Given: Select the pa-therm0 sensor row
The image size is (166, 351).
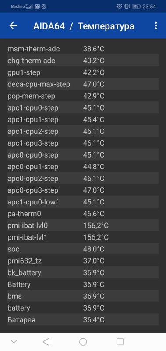Looking at the screenshot, I should (x=83, y=214).
